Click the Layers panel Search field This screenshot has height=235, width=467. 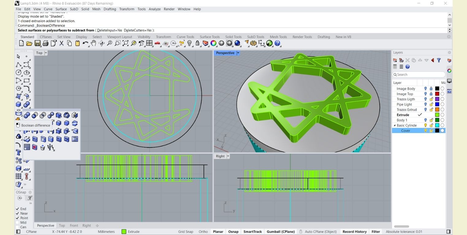tap(419, 75)
